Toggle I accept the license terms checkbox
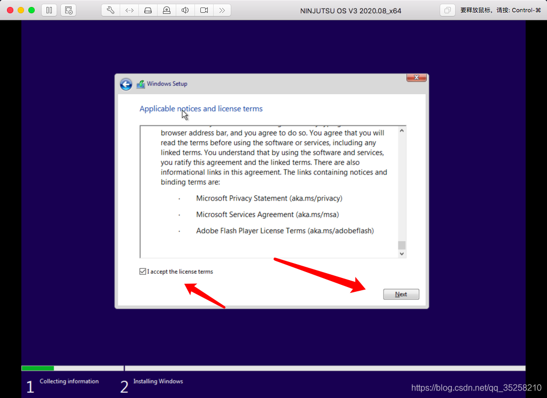 [143, 272]
